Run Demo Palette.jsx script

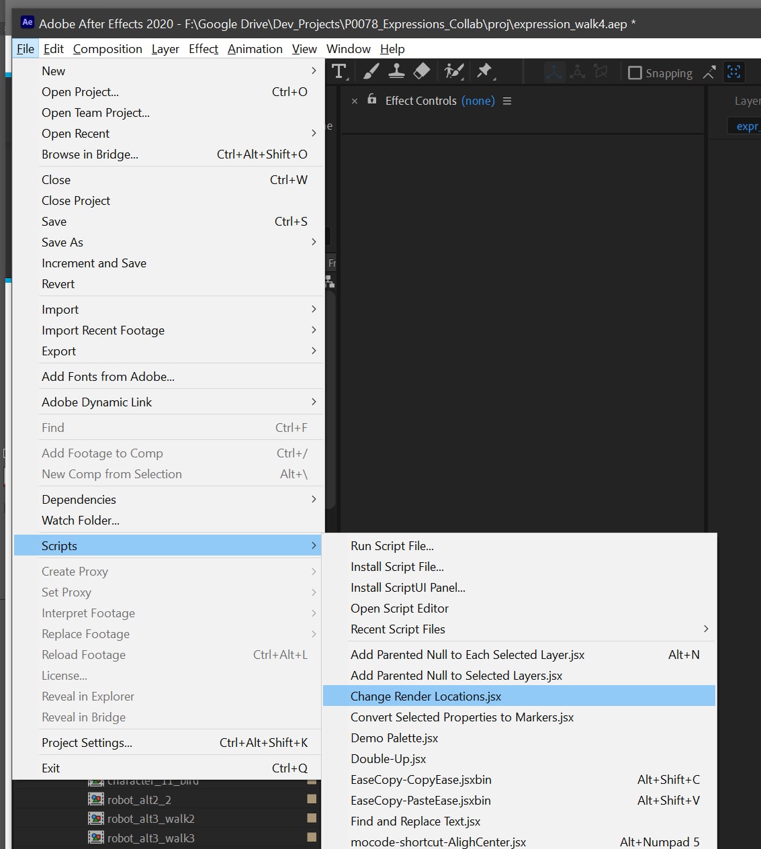pyautogui.click(x=519, y=738)
